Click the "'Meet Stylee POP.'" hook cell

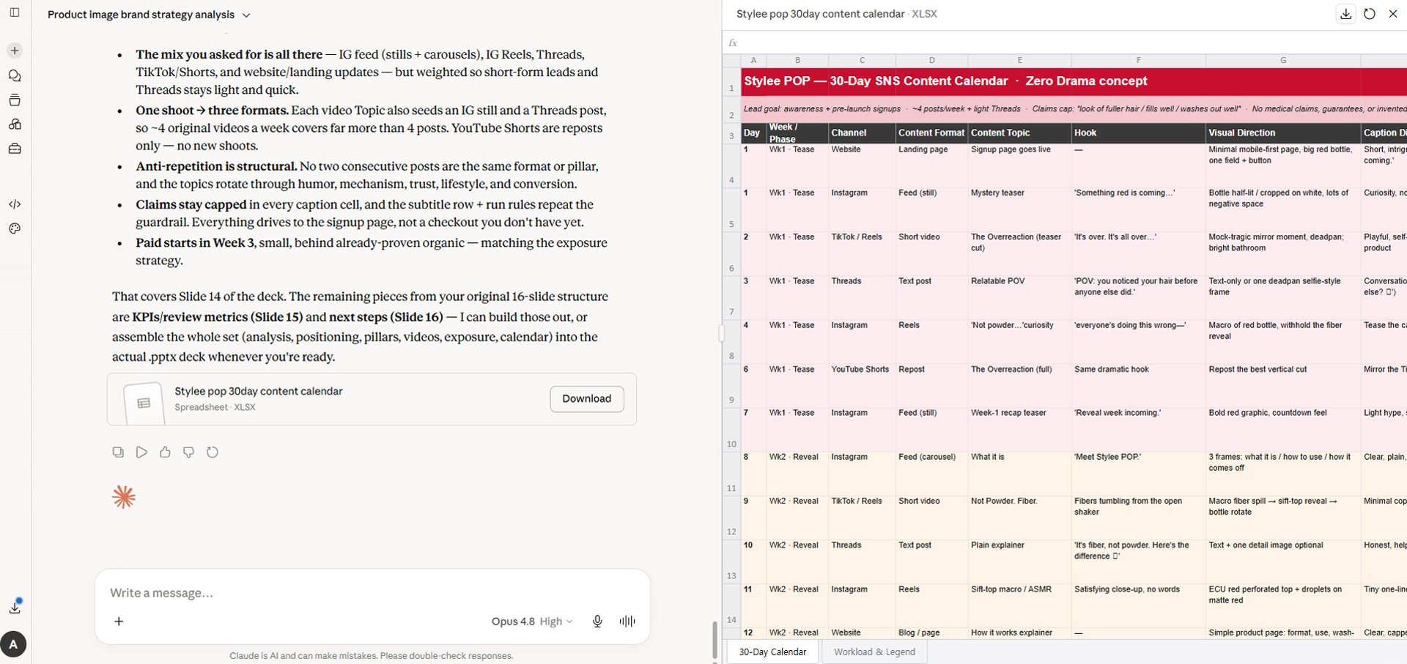point(1138,474)
